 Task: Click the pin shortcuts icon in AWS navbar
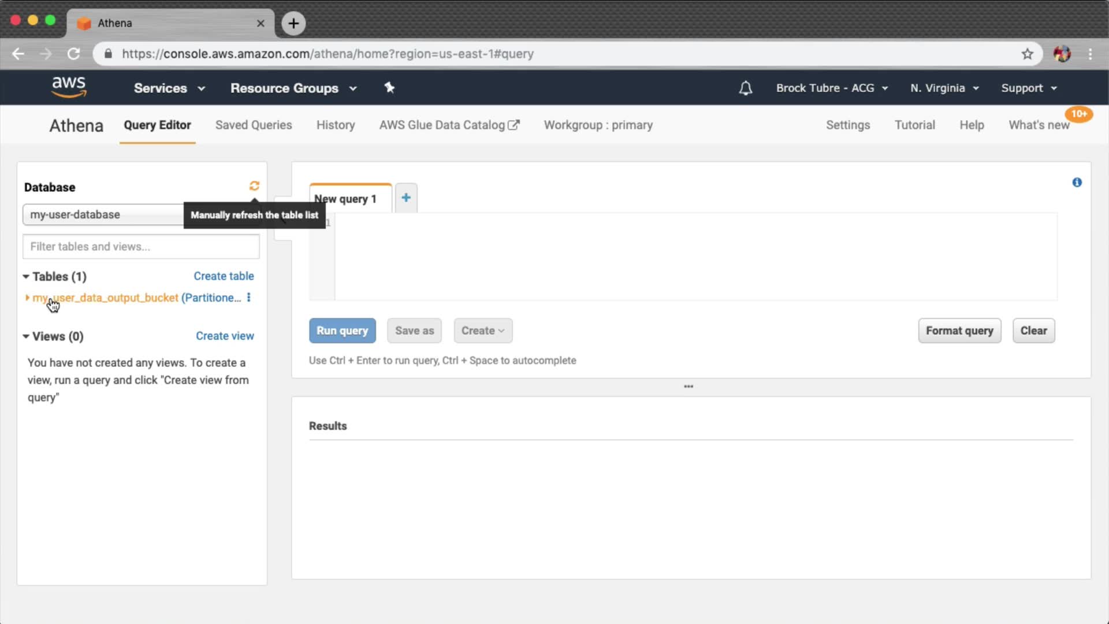click(389, 88)
